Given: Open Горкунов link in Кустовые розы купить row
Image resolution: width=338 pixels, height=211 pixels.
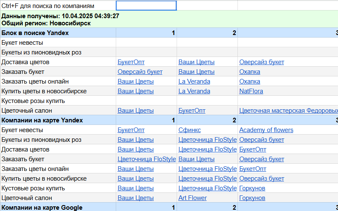Looking at the screenshot, I should click(x=252, y=188).
